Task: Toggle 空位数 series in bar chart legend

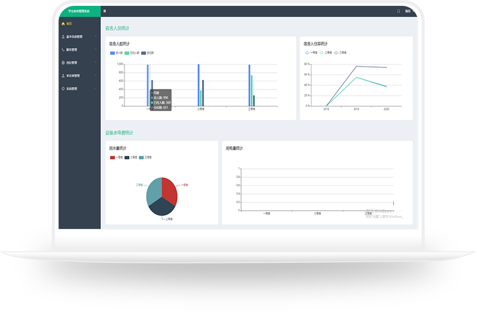Action: click(143, 53)
